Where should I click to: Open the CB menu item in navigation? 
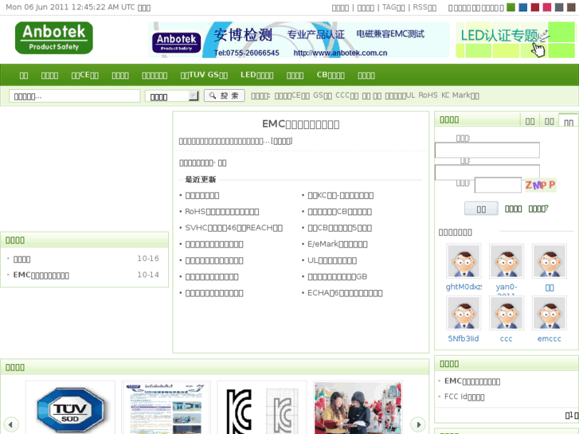[331, 75]
